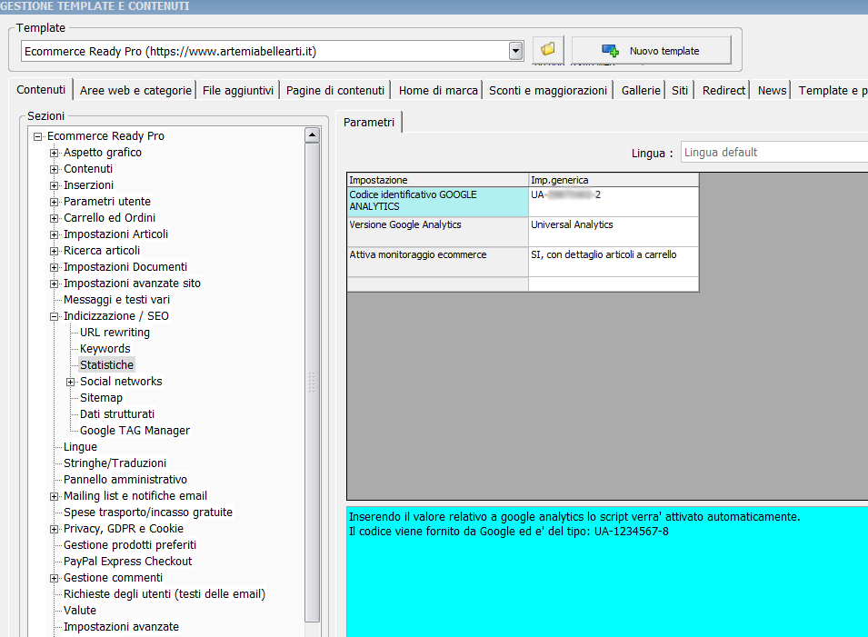Image resolution: width=868 pixels, height=637 pixels.
Task: Click the Impostazione column header
Action: coord(437,180)
